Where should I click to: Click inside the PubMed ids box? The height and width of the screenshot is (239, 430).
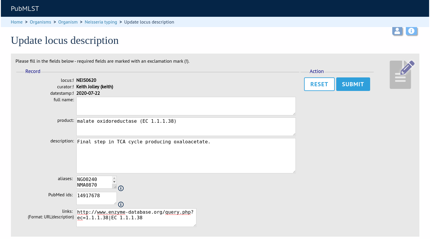tap(96, 198)
